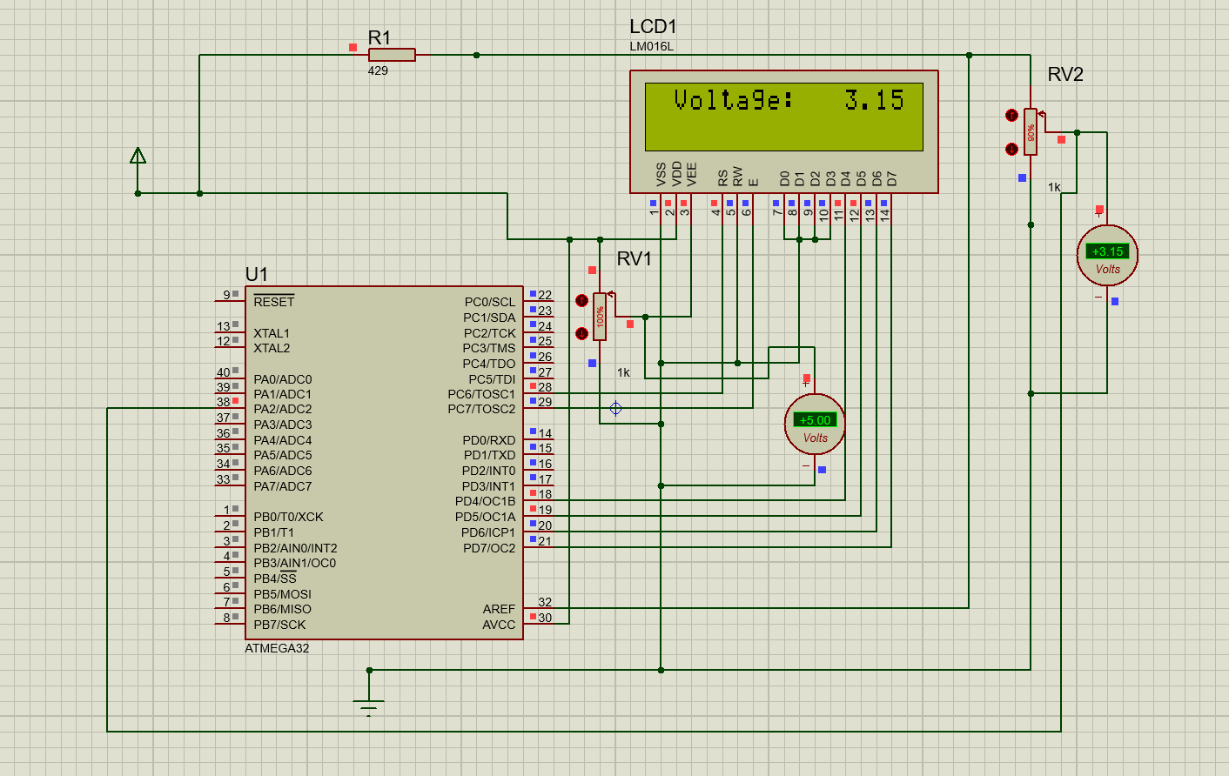Click the LCD screen showing Voltage: 3.15
The height and width of the screenshot is (776, 1229).
(x=783, y=117)
